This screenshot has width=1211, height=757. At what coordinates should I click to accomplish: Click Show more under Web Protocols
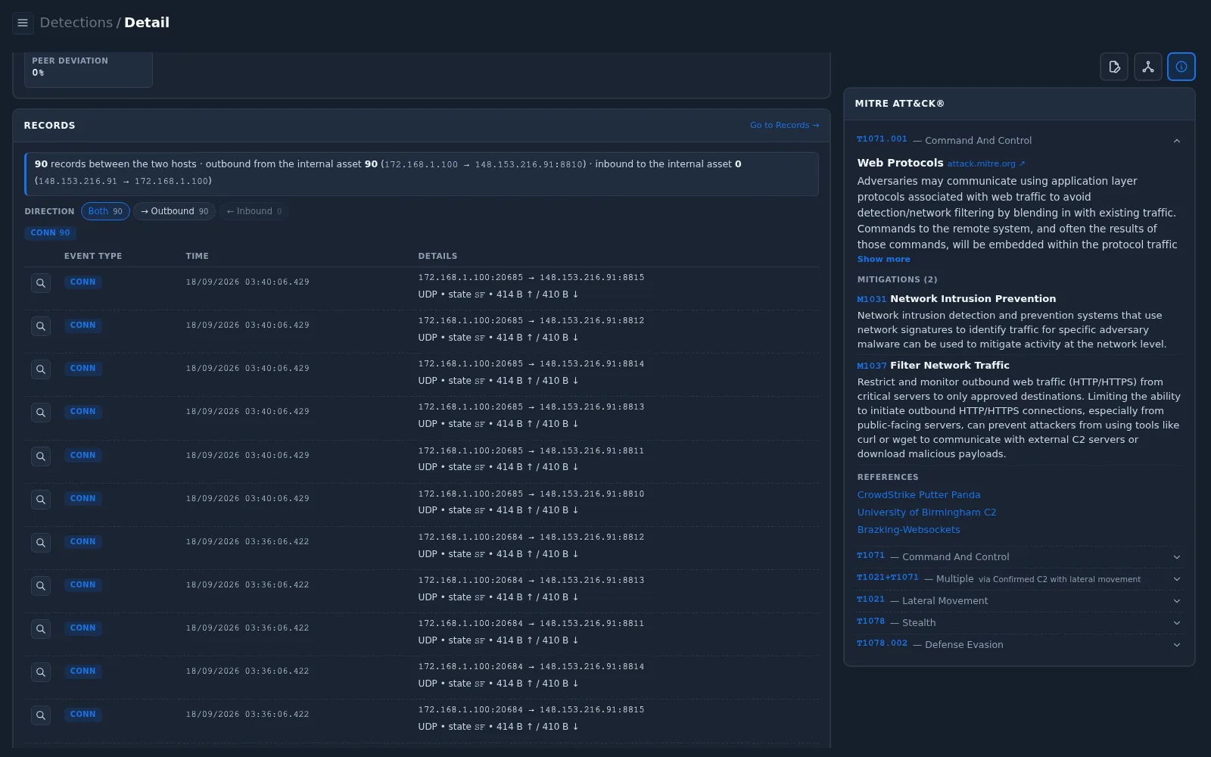883,259
